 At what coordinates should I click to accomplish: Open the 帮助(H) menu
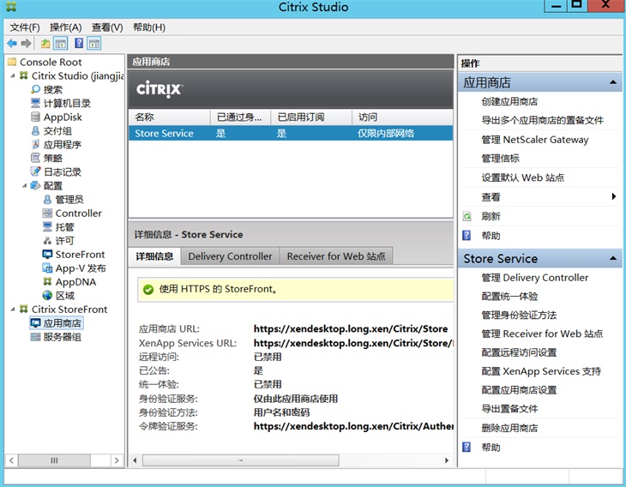(x=149, y=27)
